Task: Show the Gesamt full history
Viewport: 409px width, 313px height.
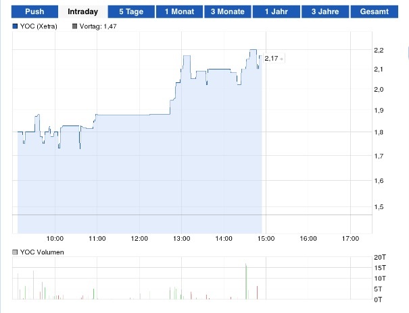Action: click(375, 11)
